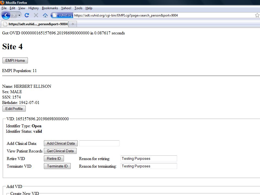The image size is (260, 195).
Task: Click the Reason for retiring field
Action: tap(149, 158)
